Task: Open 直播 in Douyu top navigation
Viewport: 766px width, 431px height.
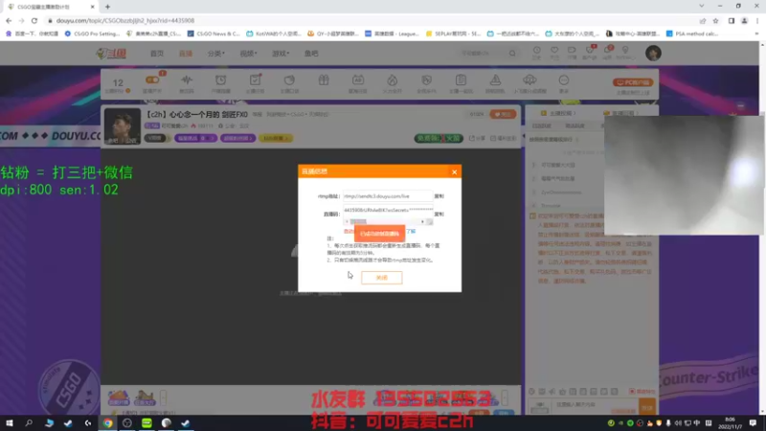Action: click(x=186, y=54)
